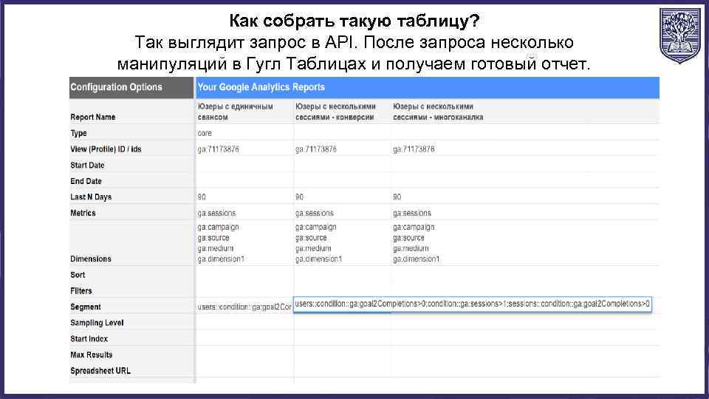Click the 'Type' row label
Screen dimensions: 709x399
click(x=78, y=133)
